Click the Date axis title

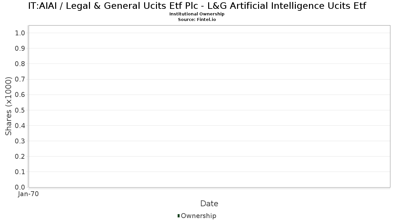click(209, 204)
